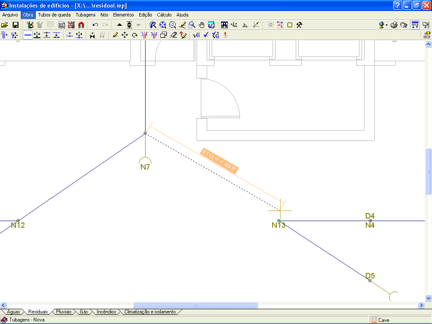Open the Arquivo menu

tap(10, 15)
